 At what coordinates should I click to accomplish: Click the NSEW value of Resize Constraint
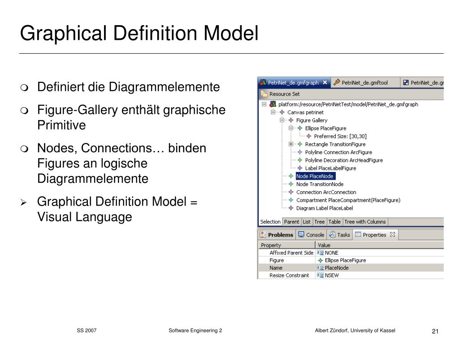point(332,275)
